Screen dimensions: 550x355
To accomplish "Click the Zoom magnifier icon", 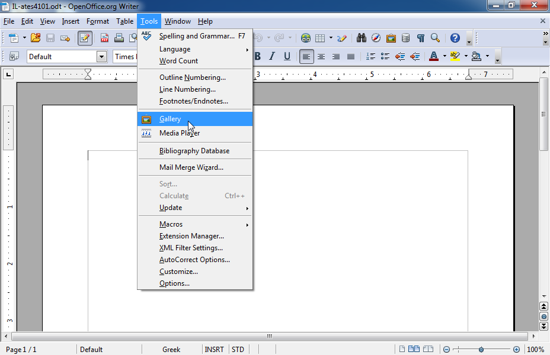I will (435, 38).
